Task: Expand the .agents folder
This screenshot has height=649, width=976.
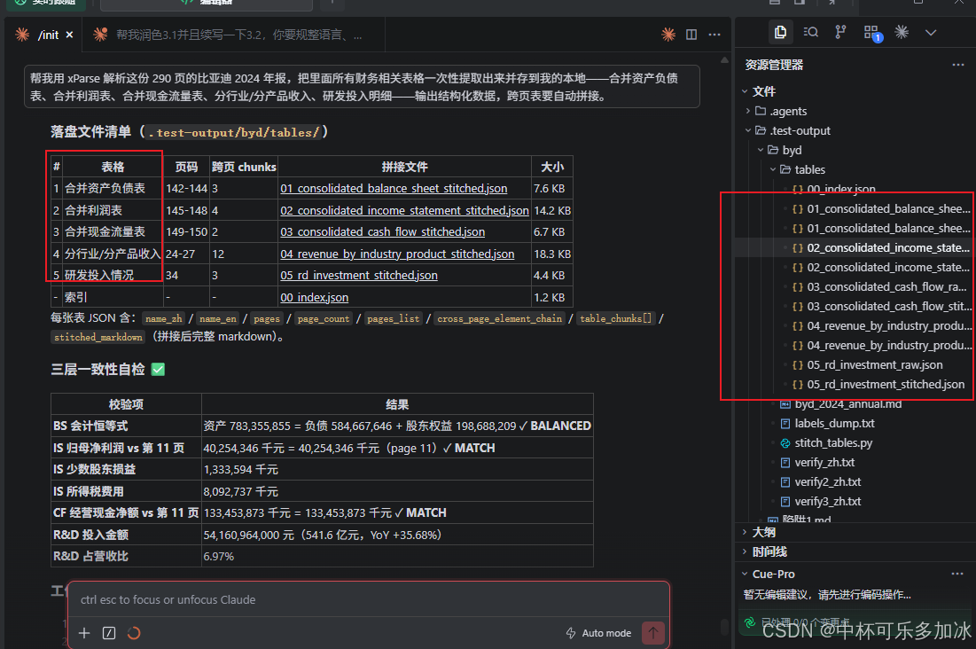Action: 748,111
